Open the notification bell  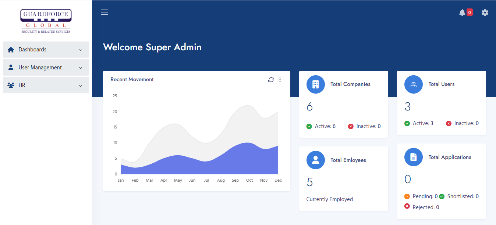(x=462, y=12)
